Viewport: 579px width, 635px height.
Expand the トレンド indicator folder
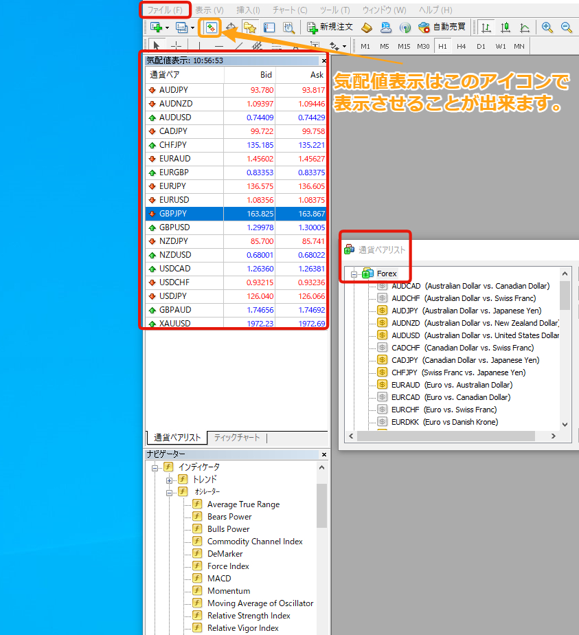(x=170, y=480)
